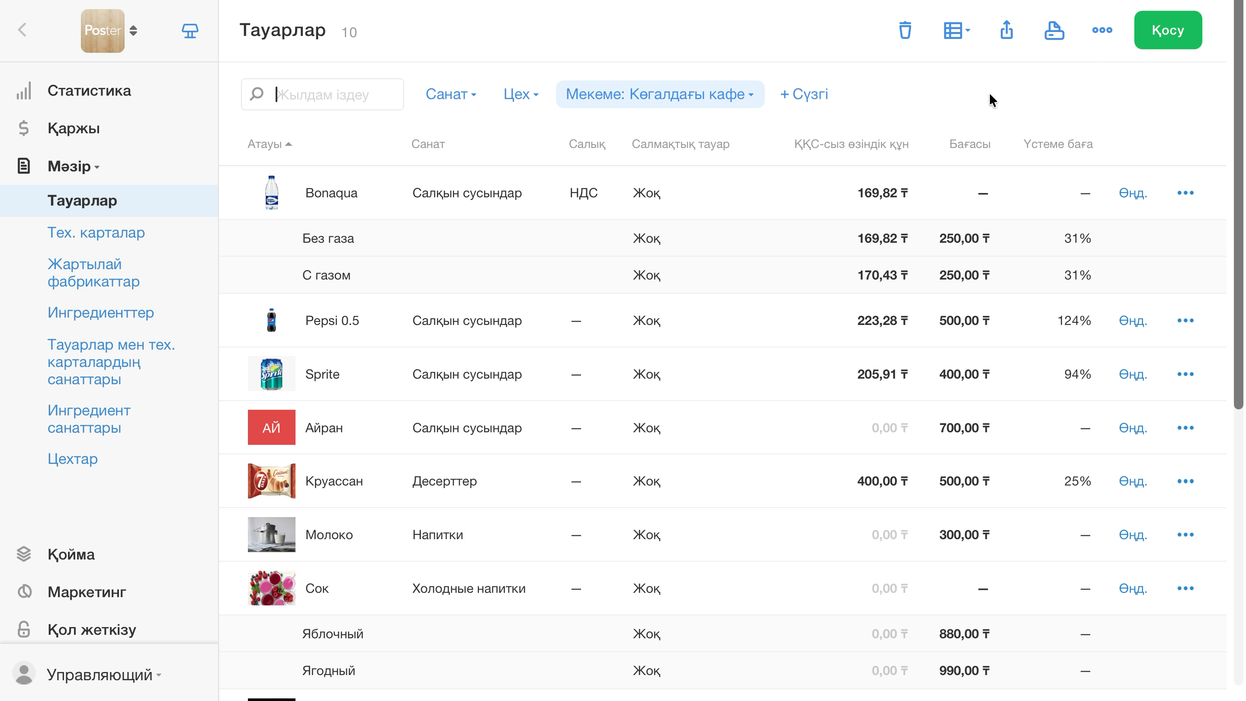
Task: Expand the Цех filter dropdown
Action: [520, 94]
